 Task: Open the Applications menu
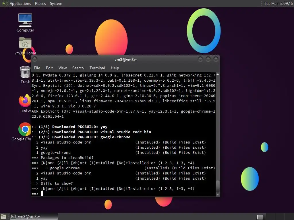(20, 3)
